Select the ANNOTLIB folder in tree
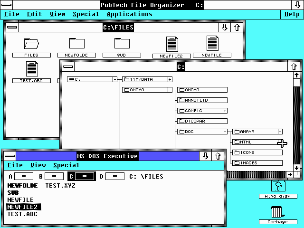The image size is (304, 228). [202, 100]
